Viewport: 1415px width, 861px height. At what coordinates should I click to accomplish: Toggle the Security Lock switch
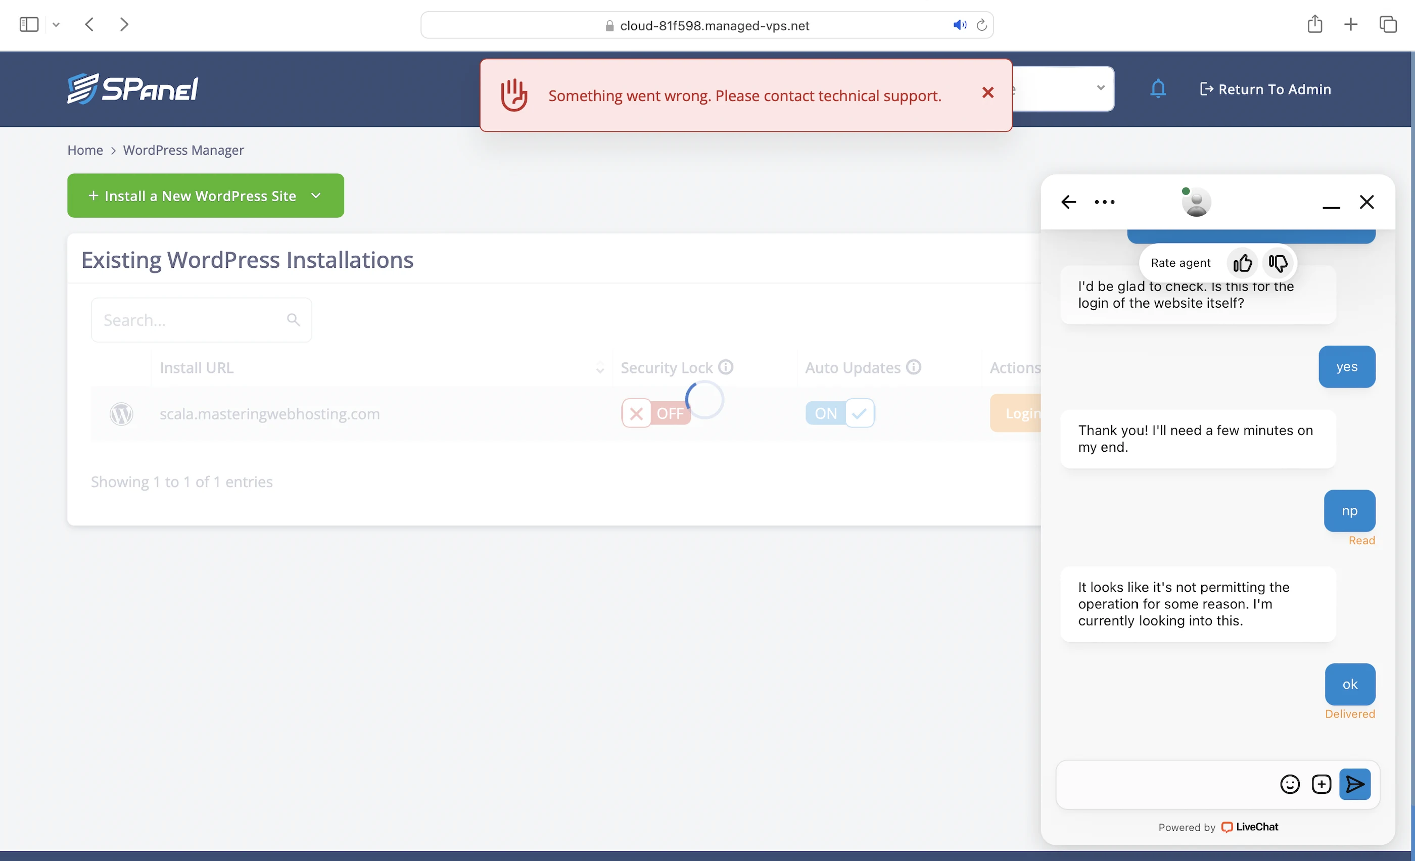[x=655, y=413]
